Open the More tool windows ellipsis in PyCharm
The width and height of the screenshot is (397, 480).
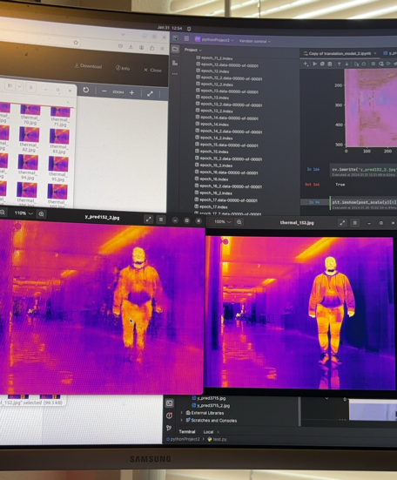coord(175,74)
